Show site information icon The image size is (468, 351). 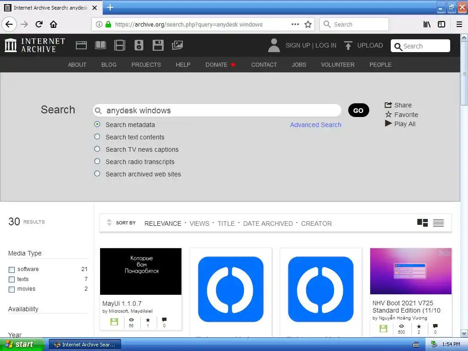[99, 24]
